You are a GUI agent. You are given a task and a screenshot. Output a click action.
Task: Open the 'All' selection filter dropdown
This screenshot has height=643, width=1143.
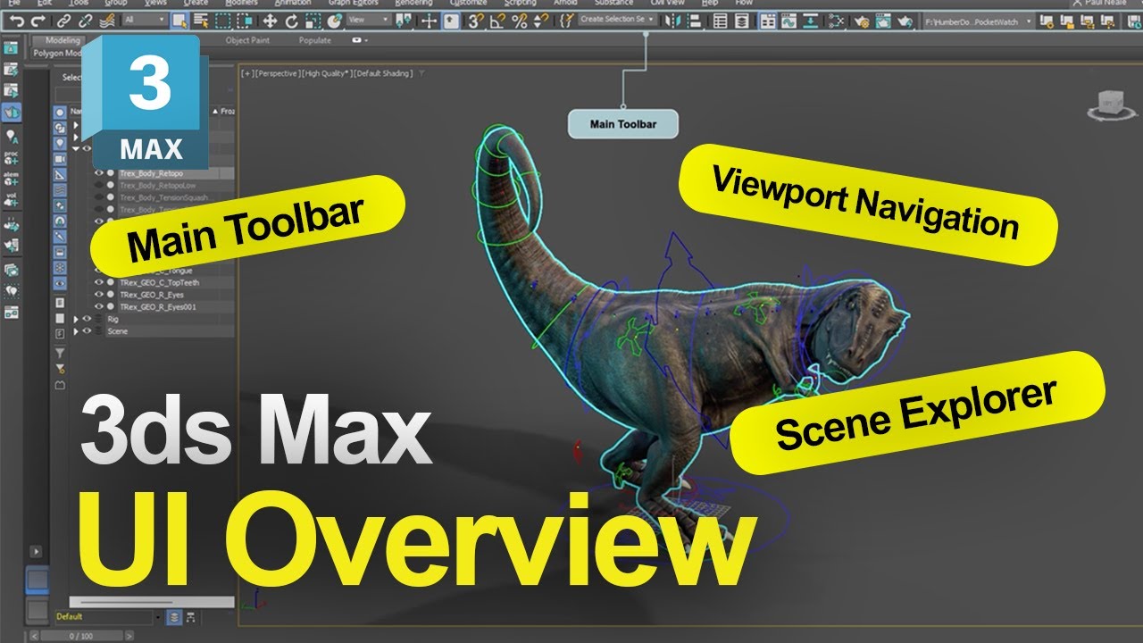[x=144, y=20]
